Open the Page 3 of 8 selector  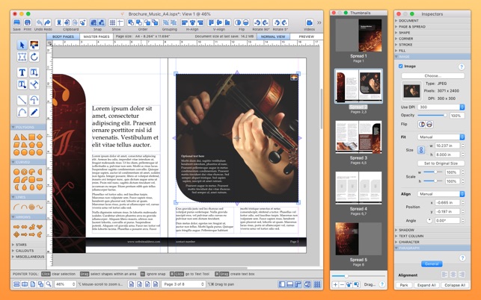pos(183,284)
